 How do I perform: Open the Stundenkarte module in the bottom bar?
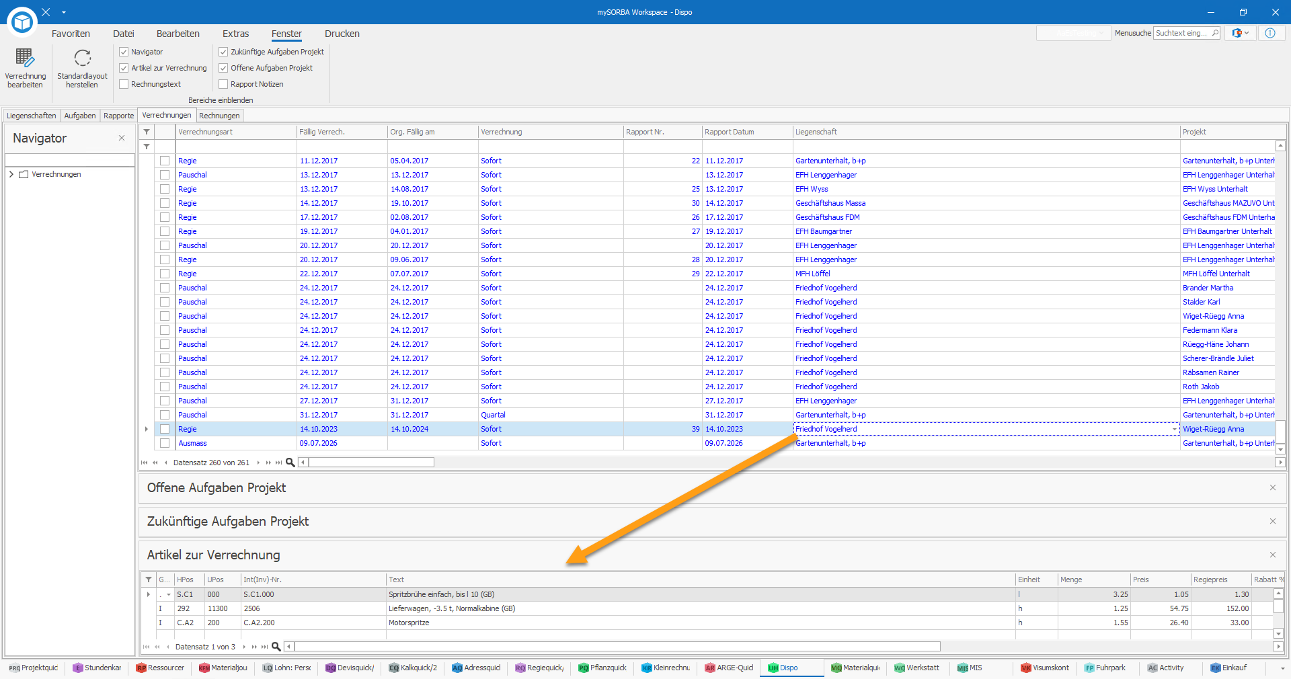coord(97,668)
